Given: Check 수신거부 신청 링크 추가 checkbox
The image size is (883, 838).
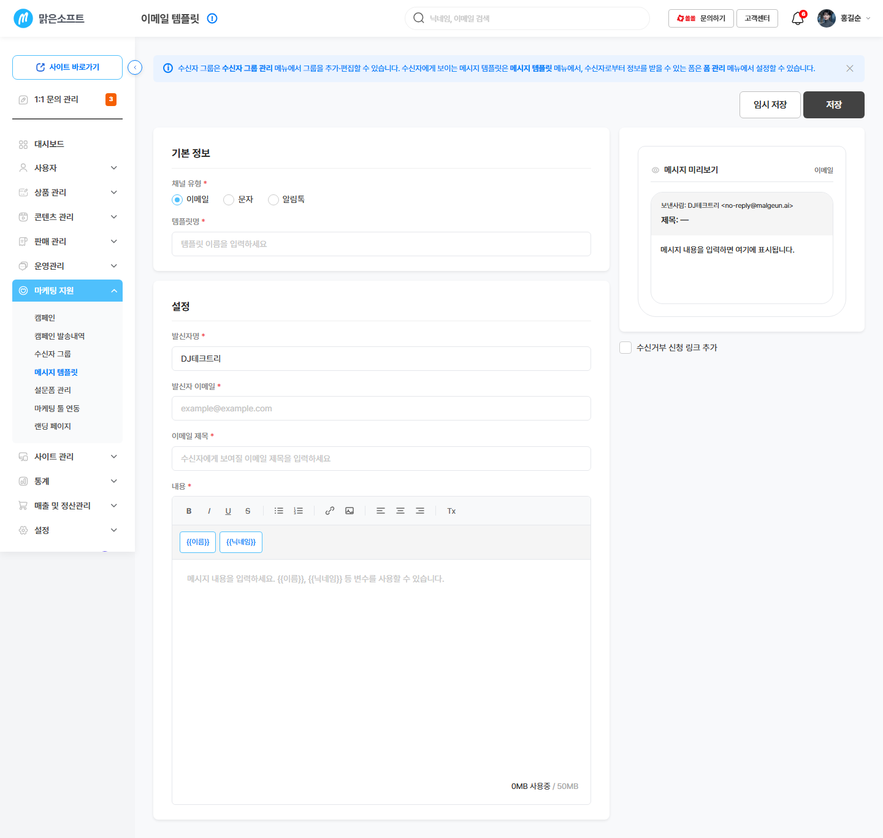Looking at the screenshot, I should tap(625, 348).
